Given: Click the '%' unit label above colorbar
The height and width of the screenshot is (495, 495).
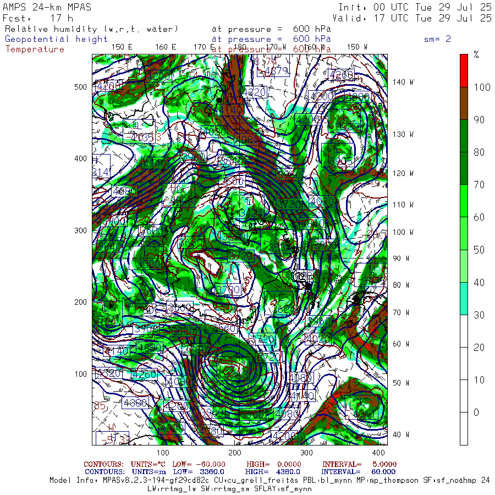Looking at the screenshot, I should coord(476,54).
